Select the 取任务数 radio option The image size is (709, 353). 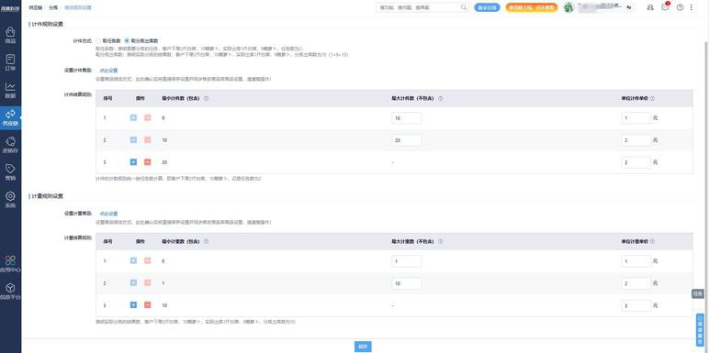point(108,40)
